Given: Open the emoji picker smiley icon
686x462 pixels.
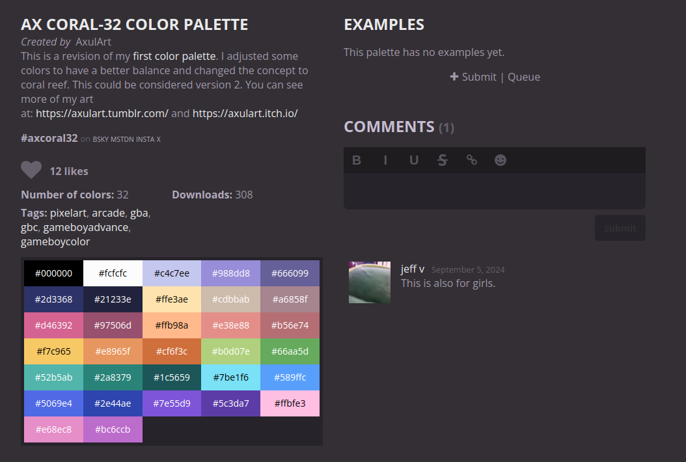Looking at the screenshot, I should 501,160.
